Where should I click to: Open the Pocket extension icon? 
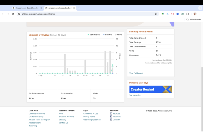[x=173, y=14]
